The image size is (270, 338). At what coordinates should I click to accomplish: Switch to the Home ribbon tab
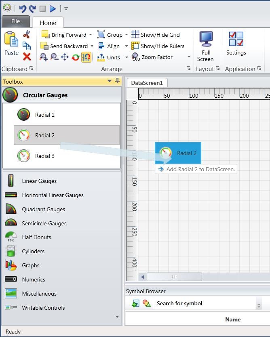tap(48, 23)
